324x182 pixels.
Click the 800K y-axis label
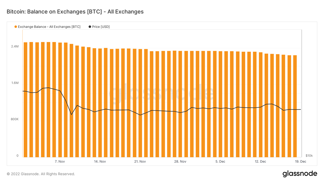pos(15,119)
